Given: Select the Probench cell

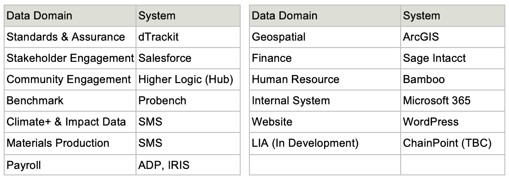Looking at the screenshot, I should pos(188,101).
